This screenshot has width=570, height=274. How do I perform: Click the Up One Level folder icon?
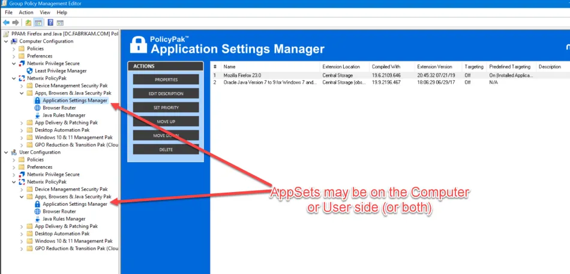click(x=28, y=22)
